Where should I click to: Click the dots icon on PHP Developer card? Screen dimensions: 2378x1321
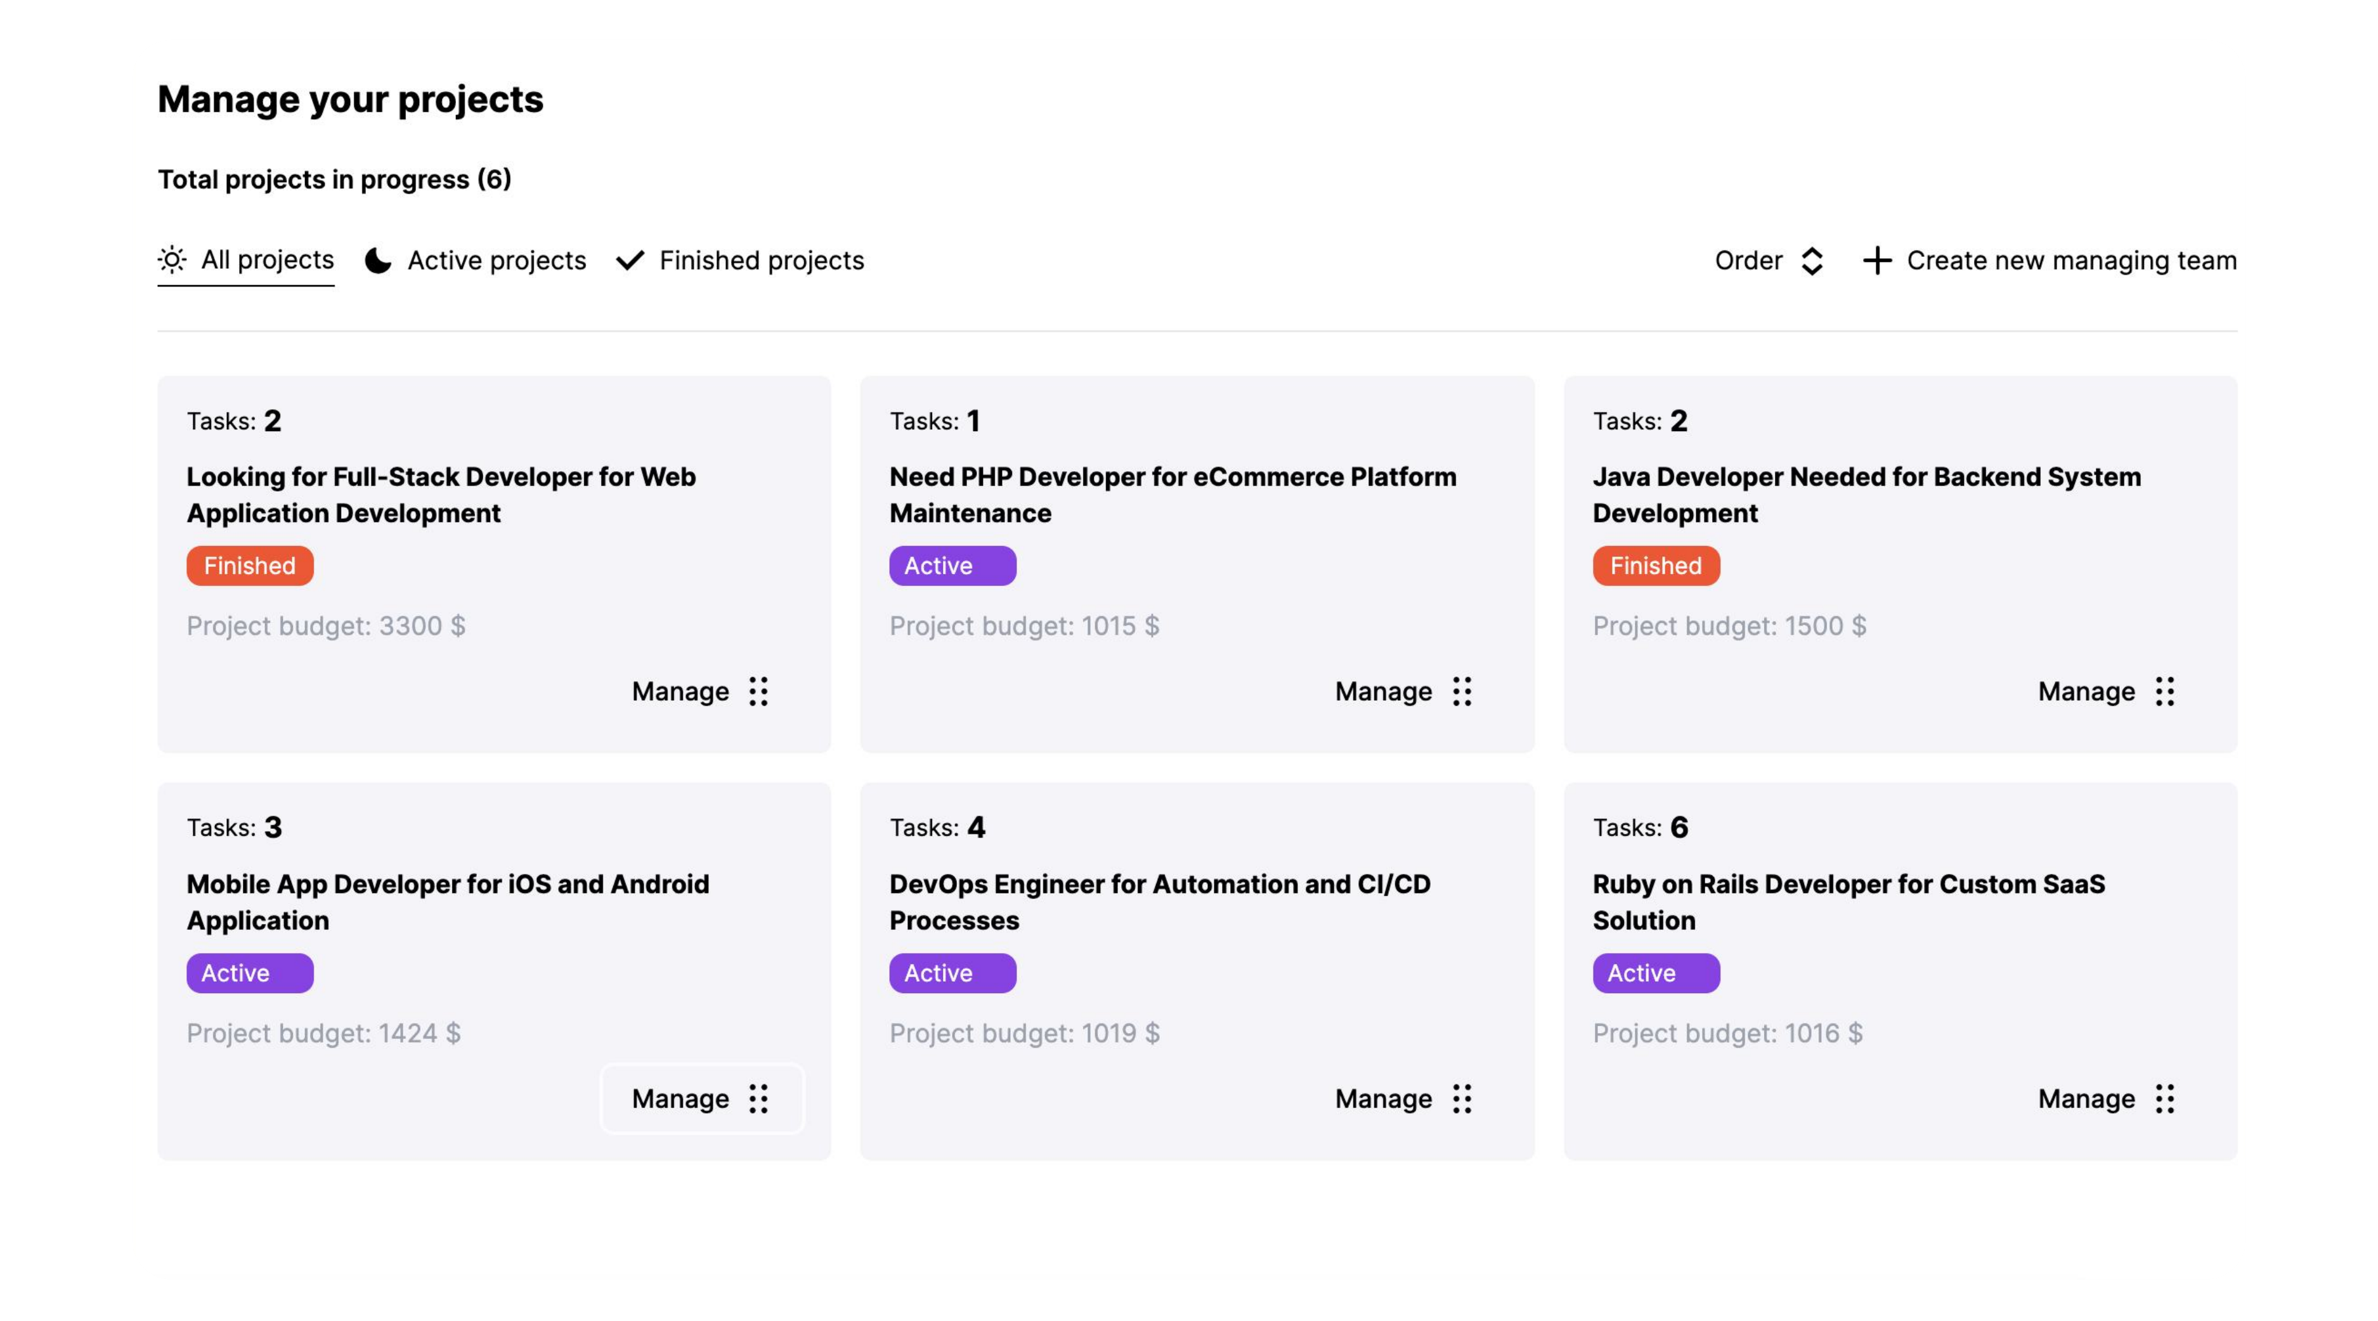click(x=1462, y=691)
